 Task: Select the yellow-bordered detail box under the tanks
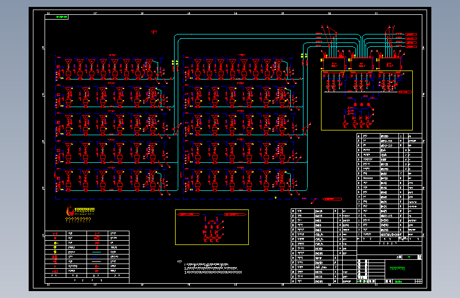[x=367, y=100]
